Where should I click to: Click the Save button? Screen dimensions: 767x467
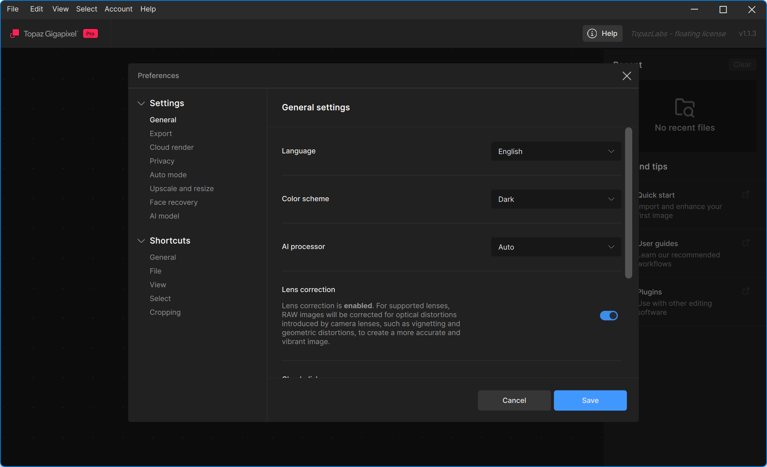click(x=590, y=400)
